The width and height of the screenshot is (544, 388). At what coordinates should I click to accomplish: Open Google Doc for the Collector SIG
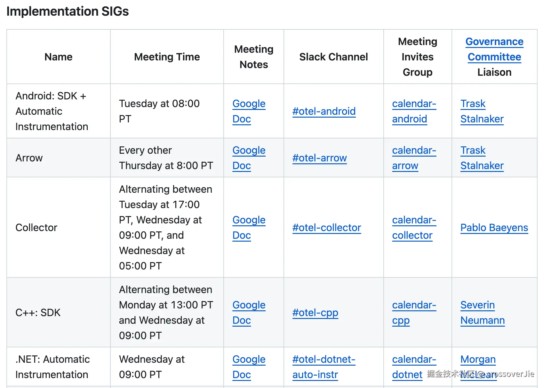[x=249, y=220]
